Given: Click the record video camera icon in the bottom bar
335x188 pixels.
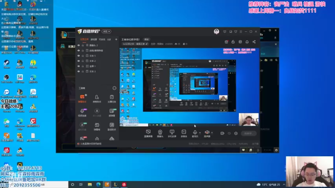Looking at the screenshot, I should point(222,133).
